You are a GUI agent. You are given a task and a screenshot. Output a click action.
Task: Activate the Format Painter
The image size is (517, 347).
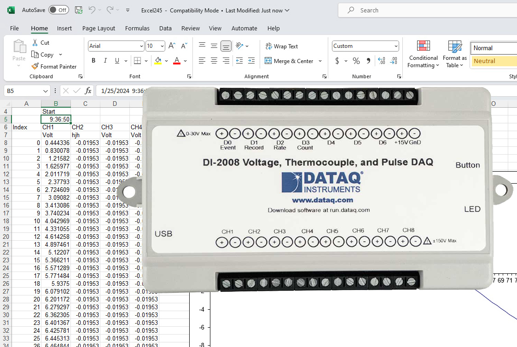[54, 67]
